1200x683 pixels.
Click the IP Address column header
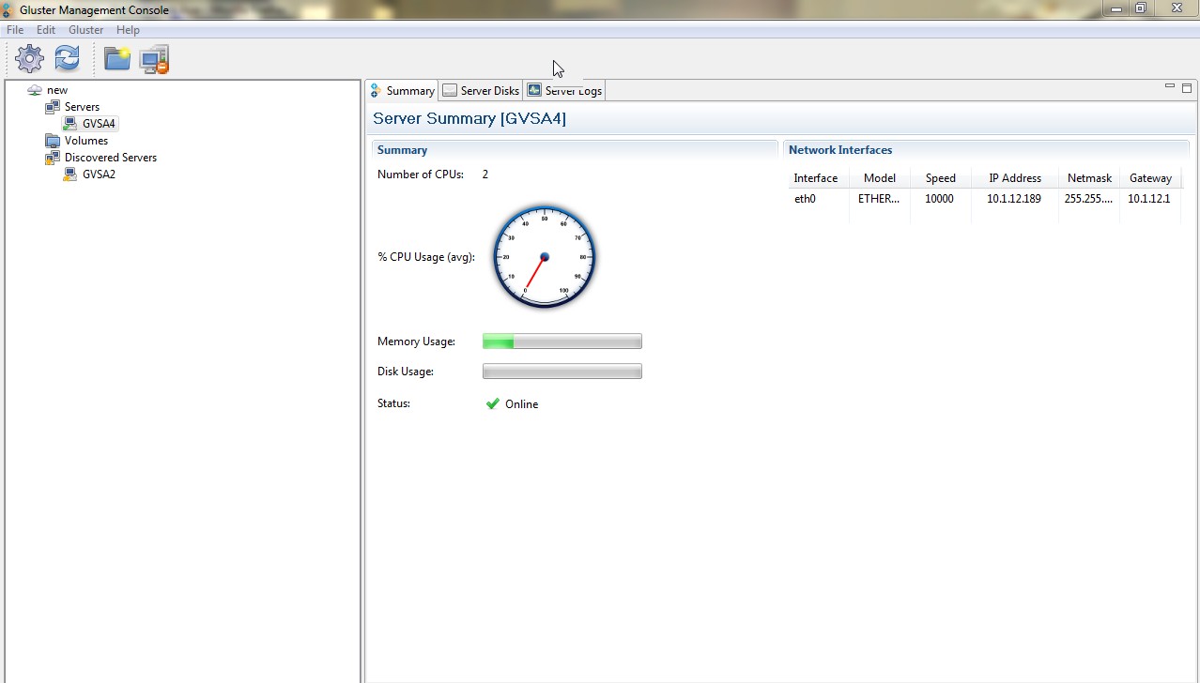[x=1014, y=178]
